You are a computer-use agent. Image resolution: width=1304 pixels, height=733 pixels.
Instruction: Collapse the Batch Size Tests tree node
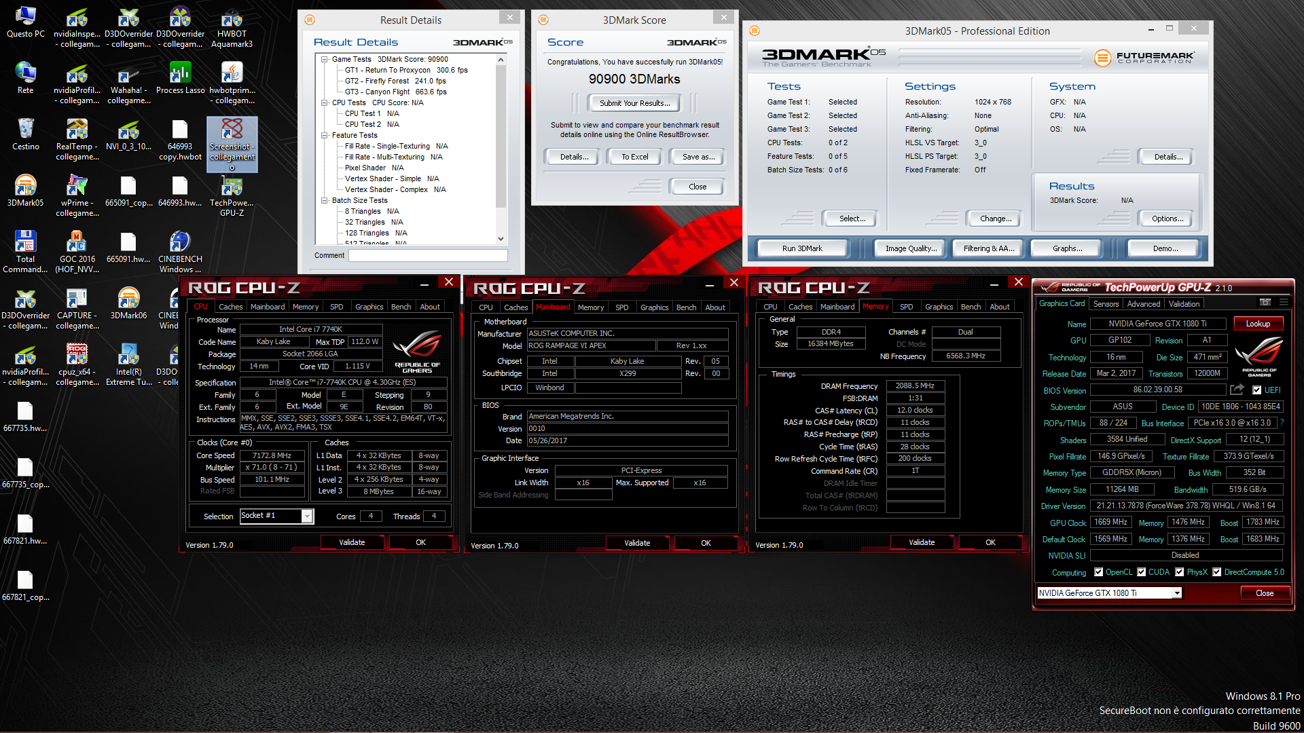[325, 200]
